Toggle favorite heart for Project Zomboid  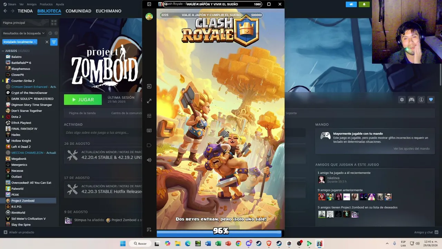[x=431, y=100]
